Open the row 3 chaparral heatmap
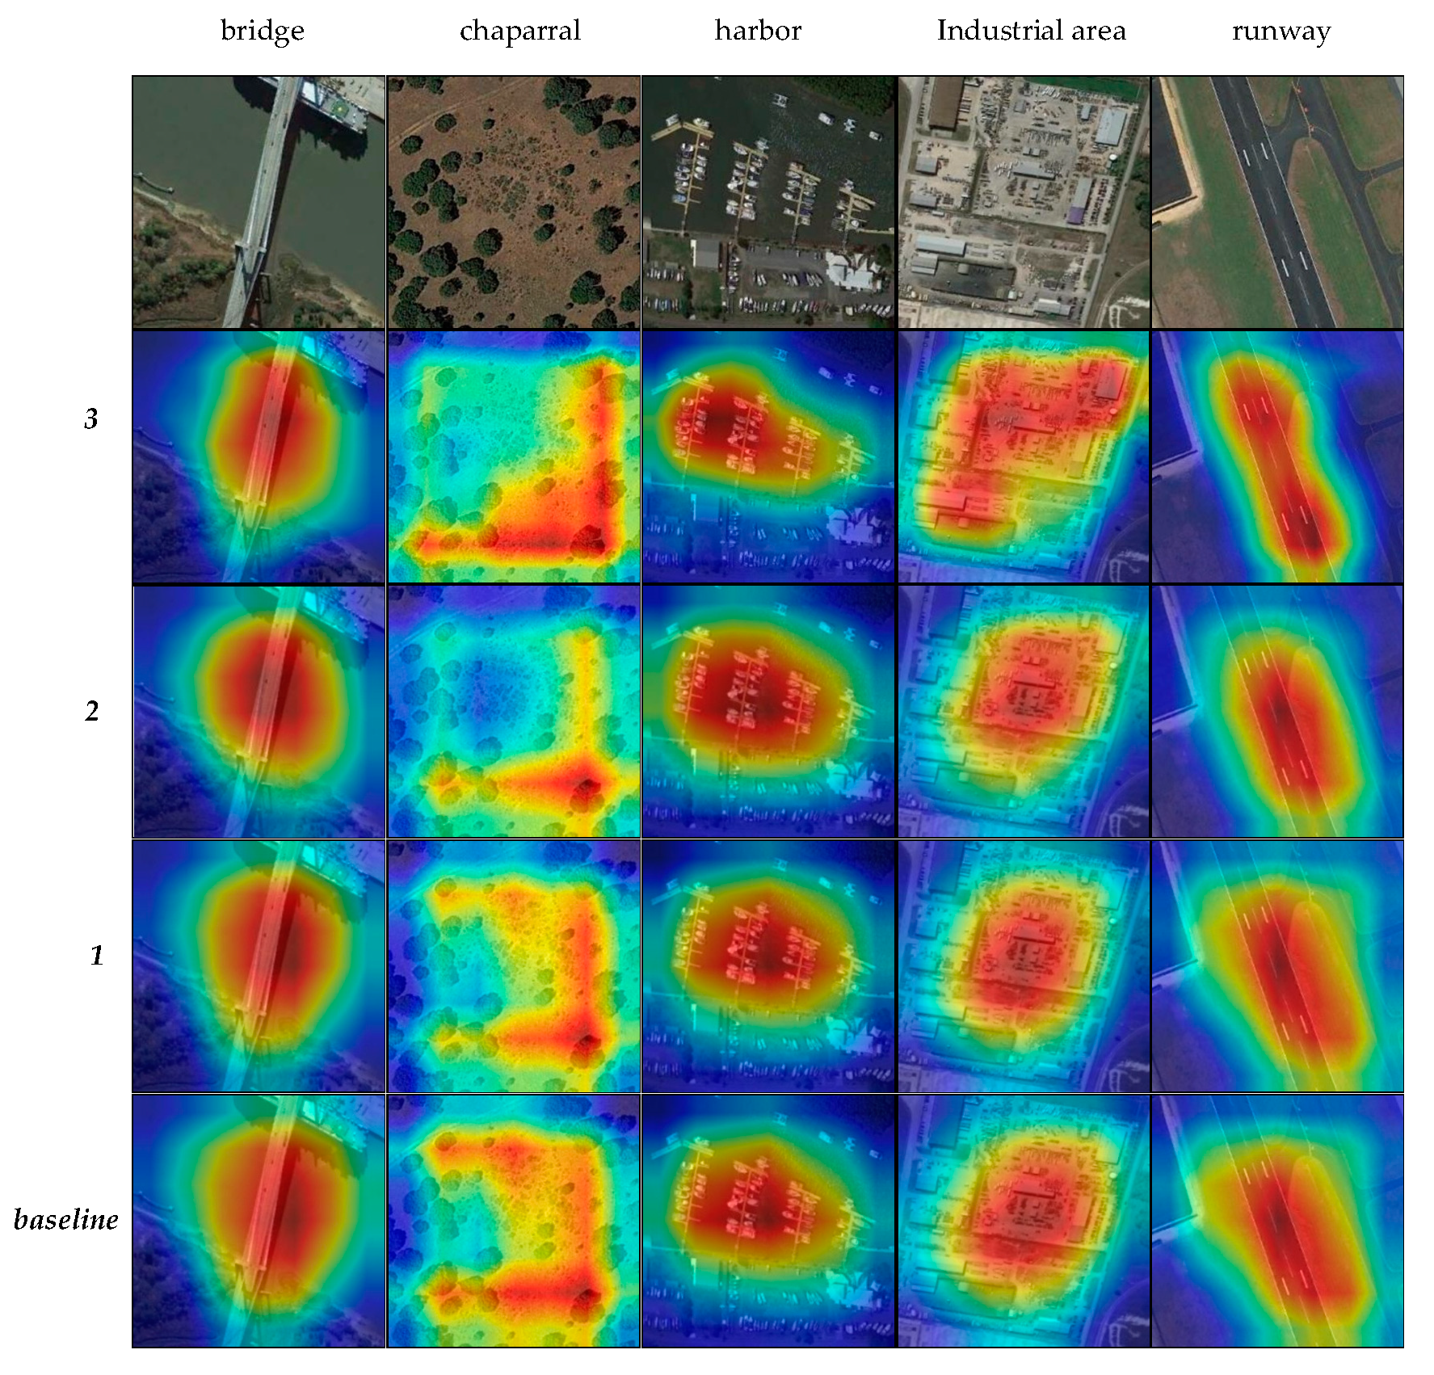Image resolution: width=1434 pixels, height=1375 pixels. tap(514, 456)
